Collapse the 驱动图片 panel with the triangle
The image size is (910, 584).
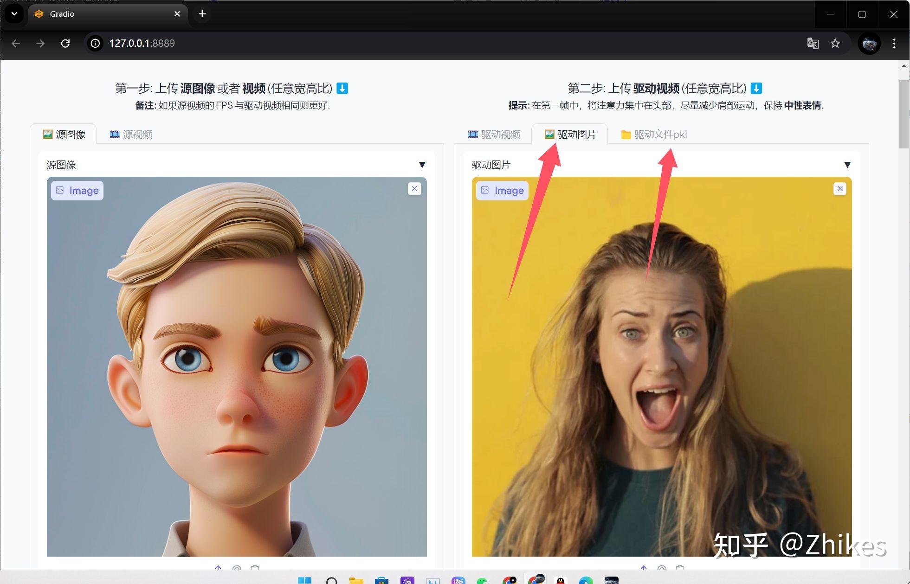(x=847, y=165)
